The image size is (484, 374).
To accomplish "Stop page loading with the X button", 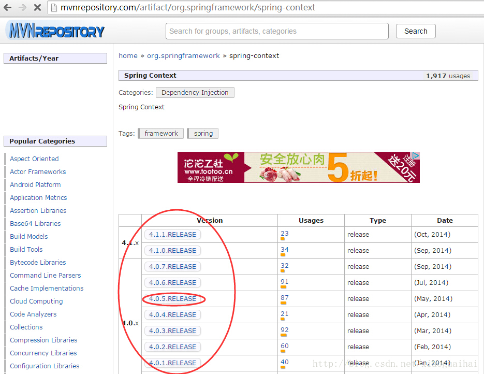I will 37,7.
